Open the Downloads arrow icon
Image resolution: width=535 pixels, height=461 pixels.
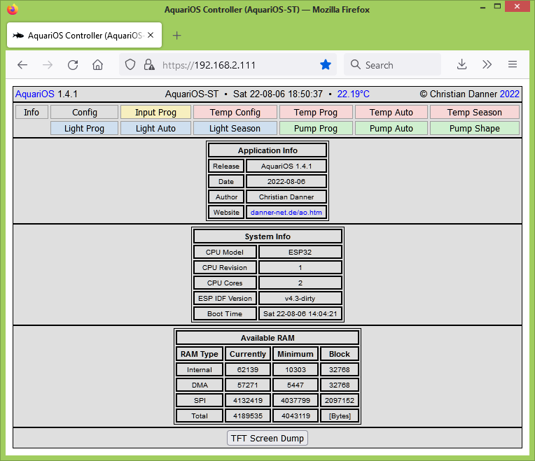pos(461,65)
